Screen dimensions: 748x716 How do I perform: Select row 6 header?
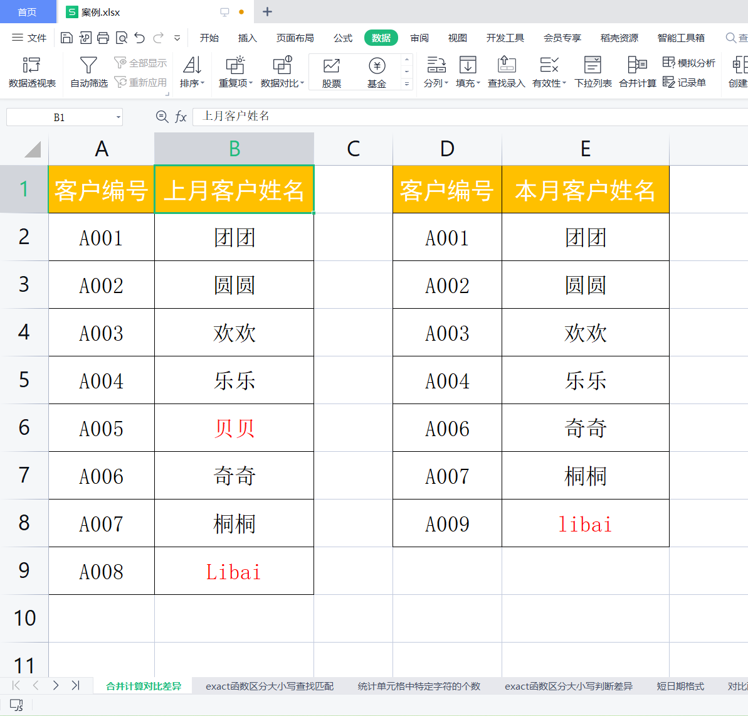[24, 428]
